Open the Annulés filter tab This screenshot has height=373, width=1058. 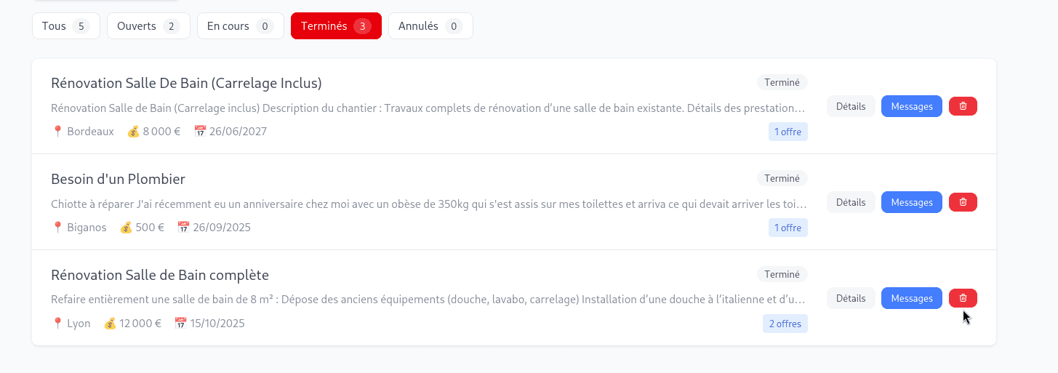point(430,26)
